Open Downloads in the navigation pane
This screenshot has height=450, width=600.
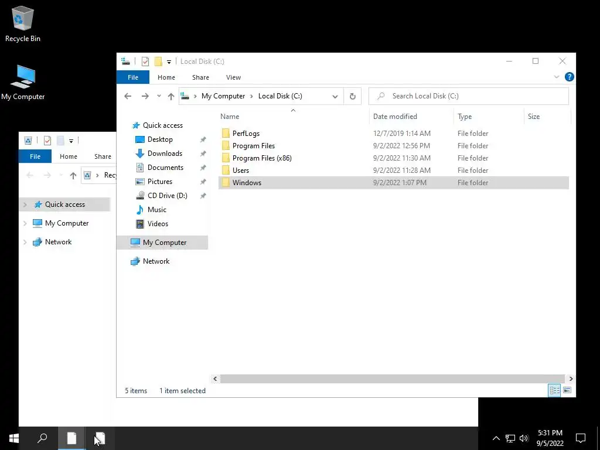(165, 154)
